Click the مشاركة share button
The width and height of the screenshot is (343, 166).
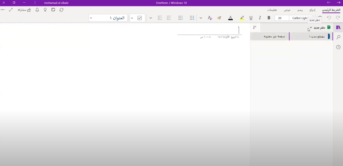[x=24, y=10]
